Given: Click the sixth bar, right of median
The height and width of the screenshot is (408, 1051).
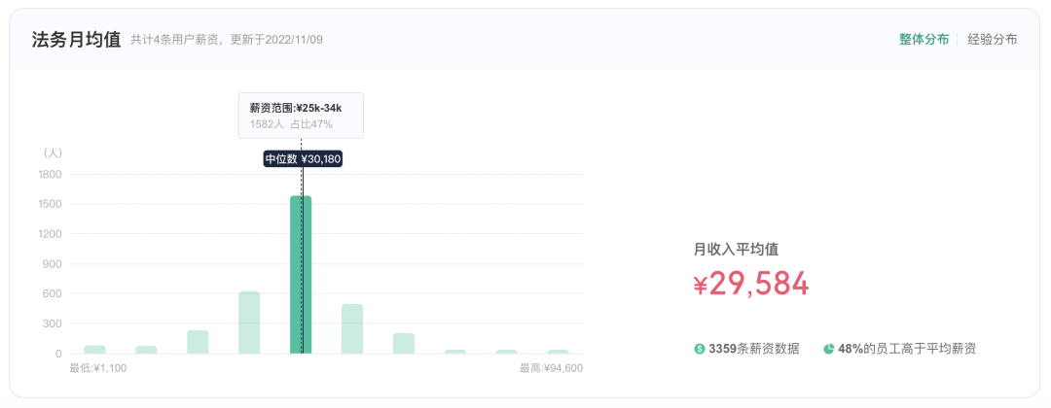Looking at the screenshot, I should 352,328.
